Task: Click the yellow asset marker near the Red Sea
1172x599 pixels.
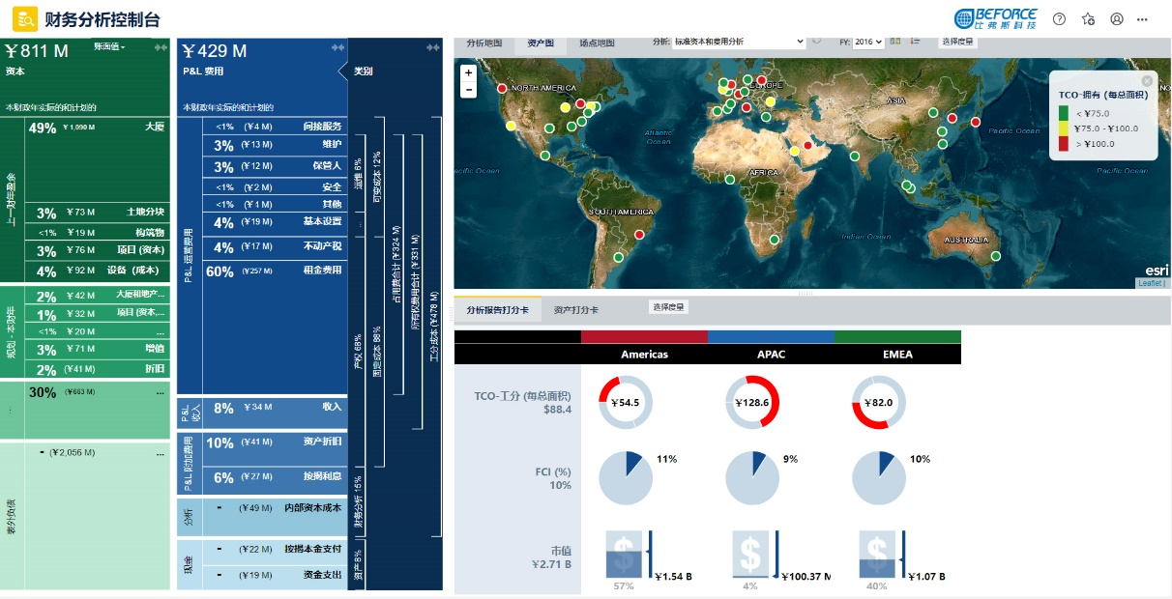Action: coord(795,151)
